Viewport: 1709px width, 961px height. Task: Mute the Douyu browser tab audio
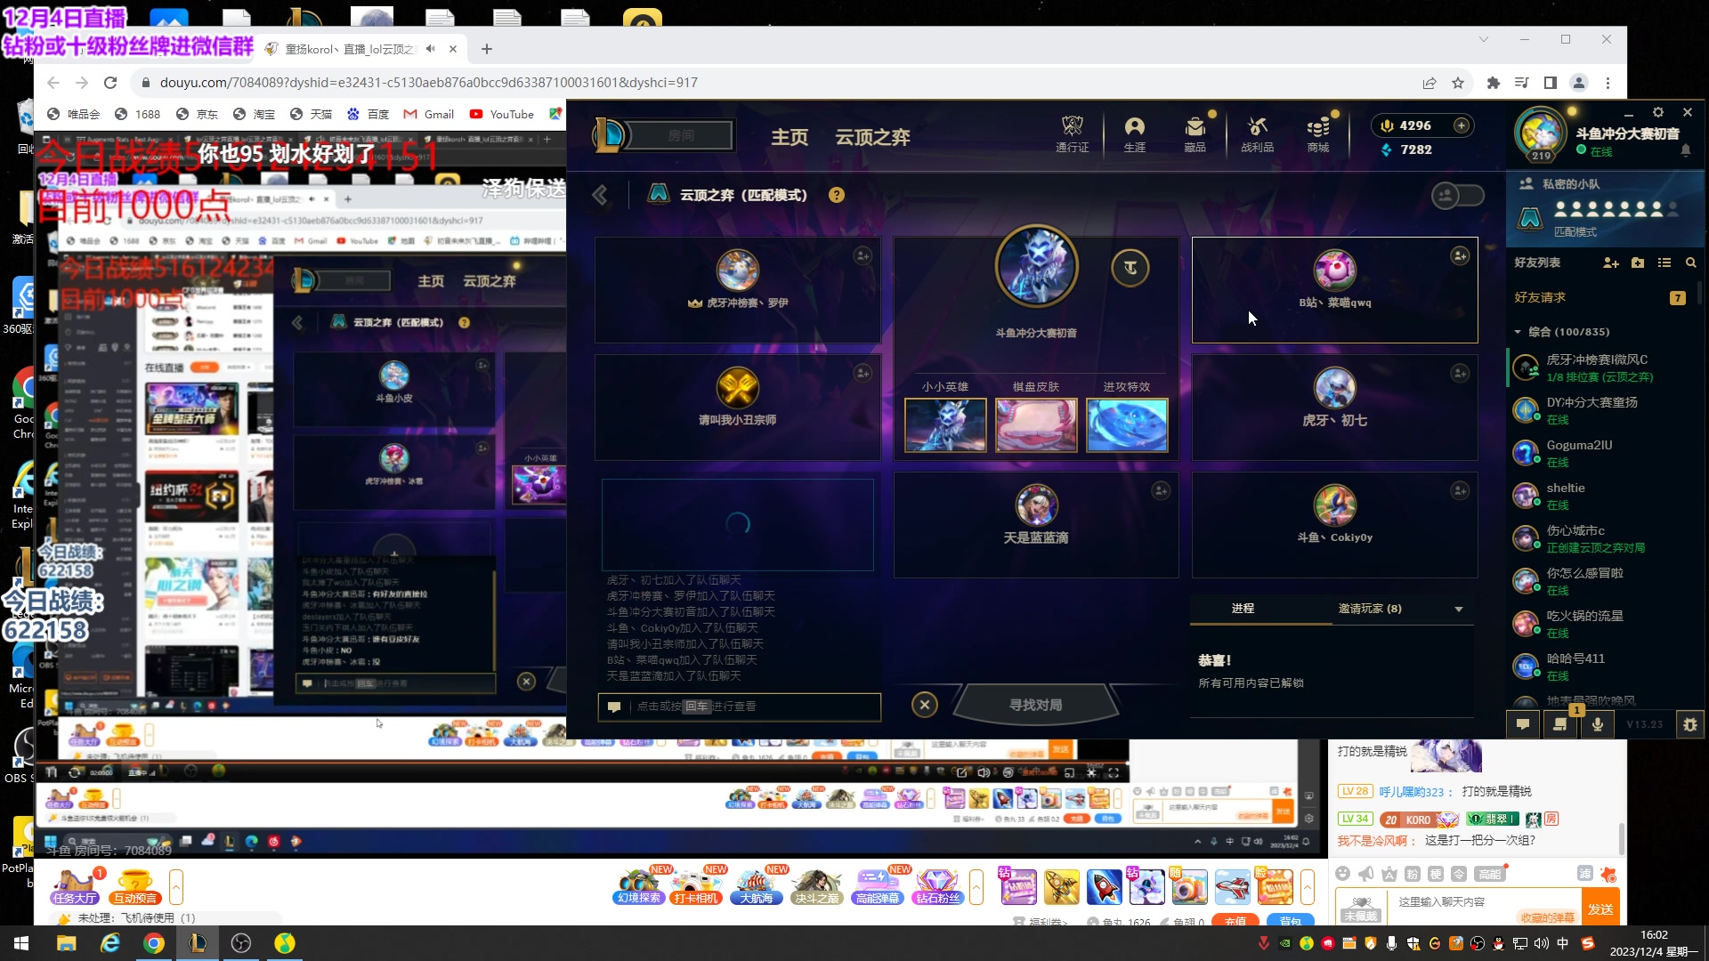431,49
